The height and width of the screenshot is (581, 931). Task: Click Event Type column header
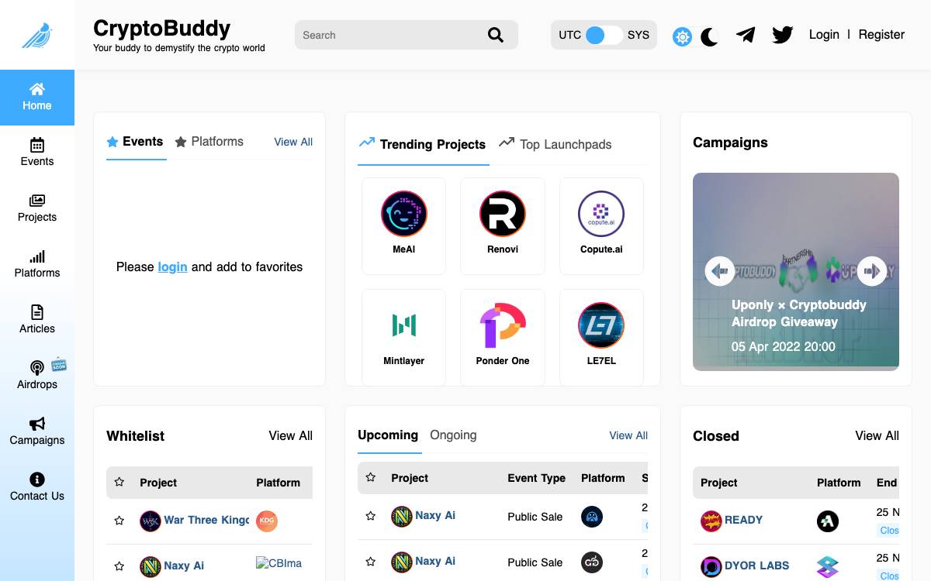coord(536,478)
